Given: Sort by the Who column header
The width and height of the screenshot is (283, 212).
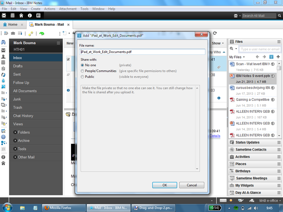Looking at the screenshot, I should pos(217,52).
